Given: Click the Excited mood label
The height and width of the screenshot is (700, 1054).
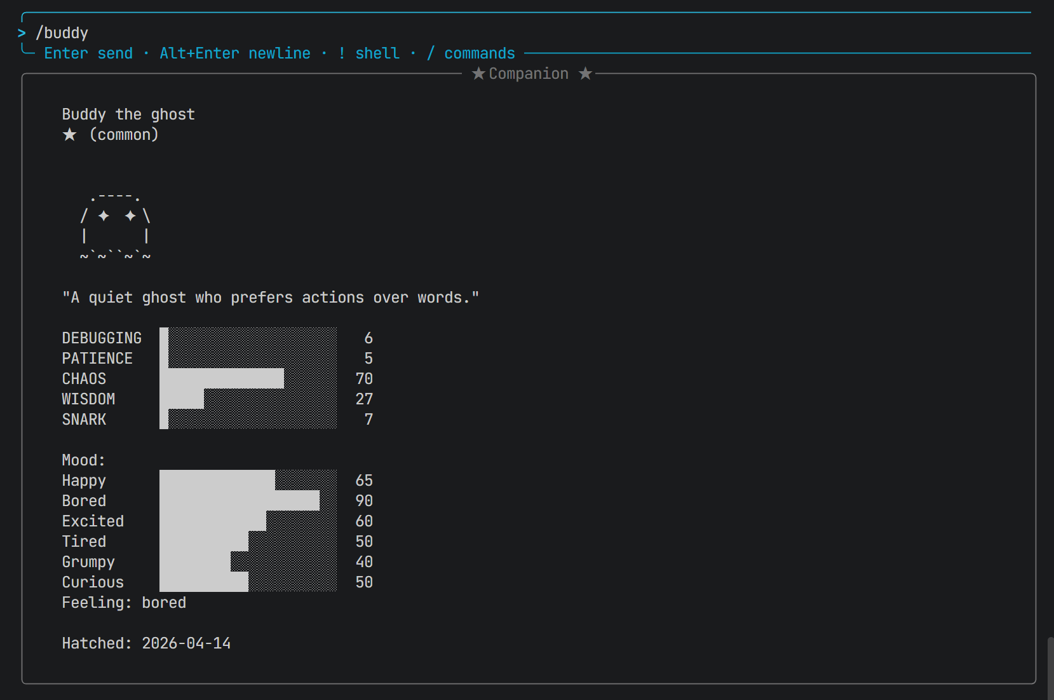Looking at the screenshot, I should [x=93, y=521].
